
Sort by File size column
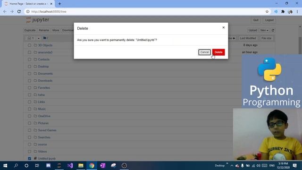(x=266, y=38)
